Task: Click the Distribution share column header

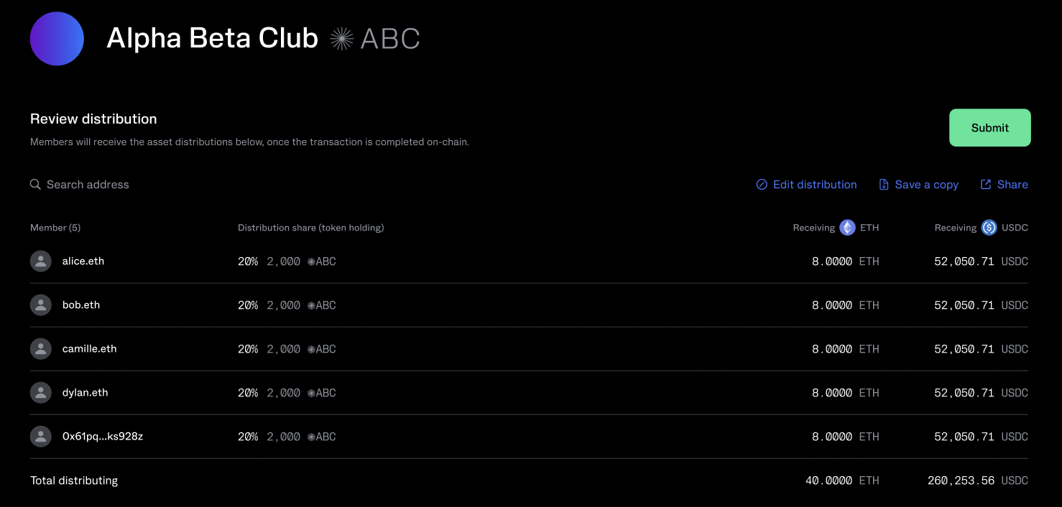Action: (x=310, y=228)
